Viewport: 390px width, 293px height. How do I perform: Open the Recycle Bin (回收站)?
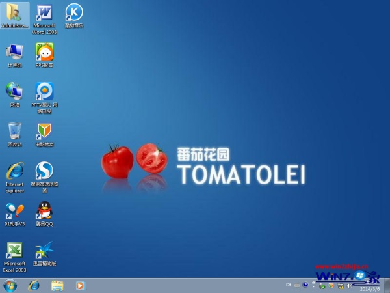[x=14, y=130]
